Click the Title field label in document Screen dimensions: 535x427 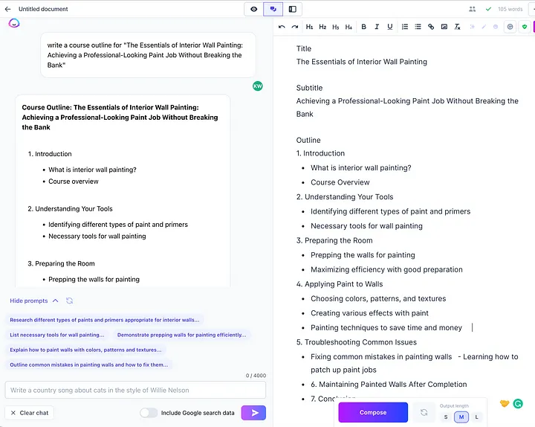click(304, 48)
